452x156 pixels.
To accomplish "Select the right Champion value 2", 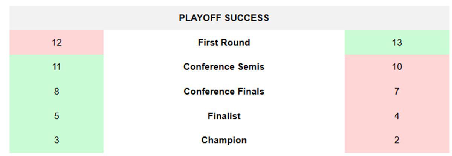I will point(397,140).
